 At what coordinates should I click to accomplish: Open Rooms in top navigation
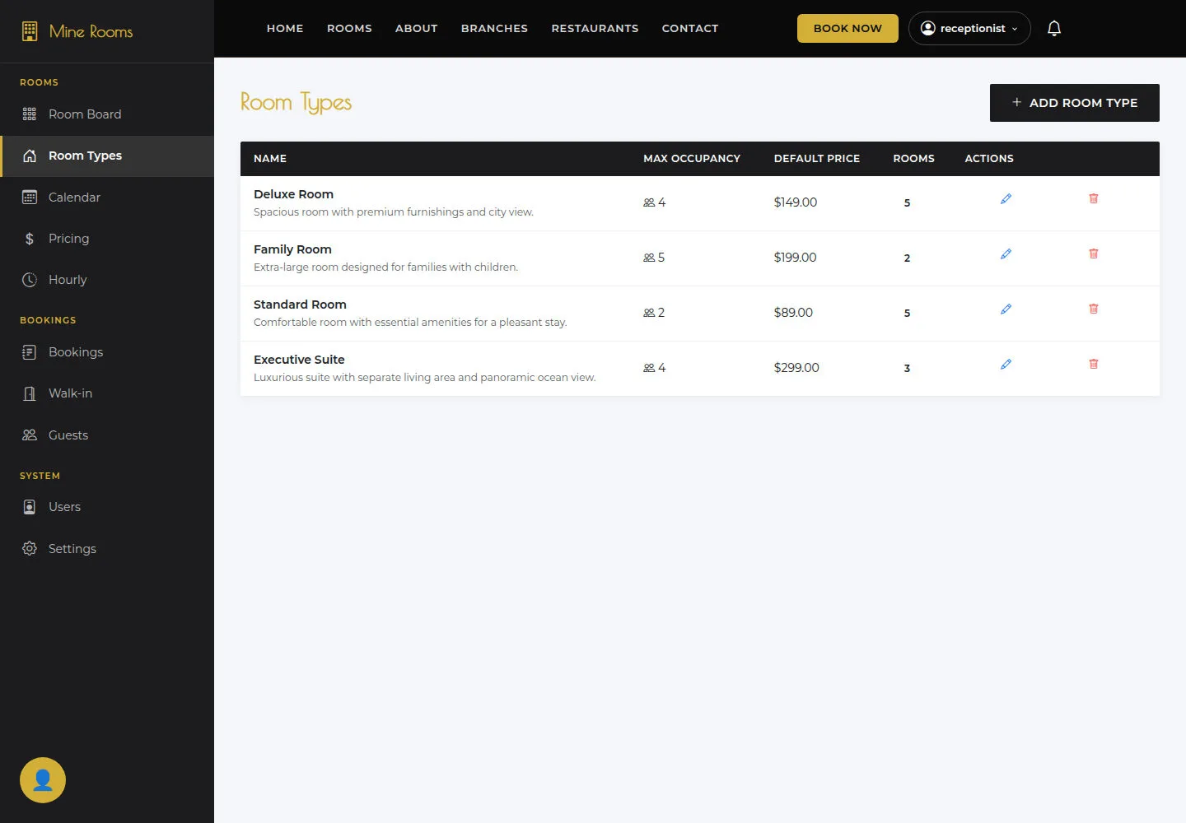click(349, 29)
